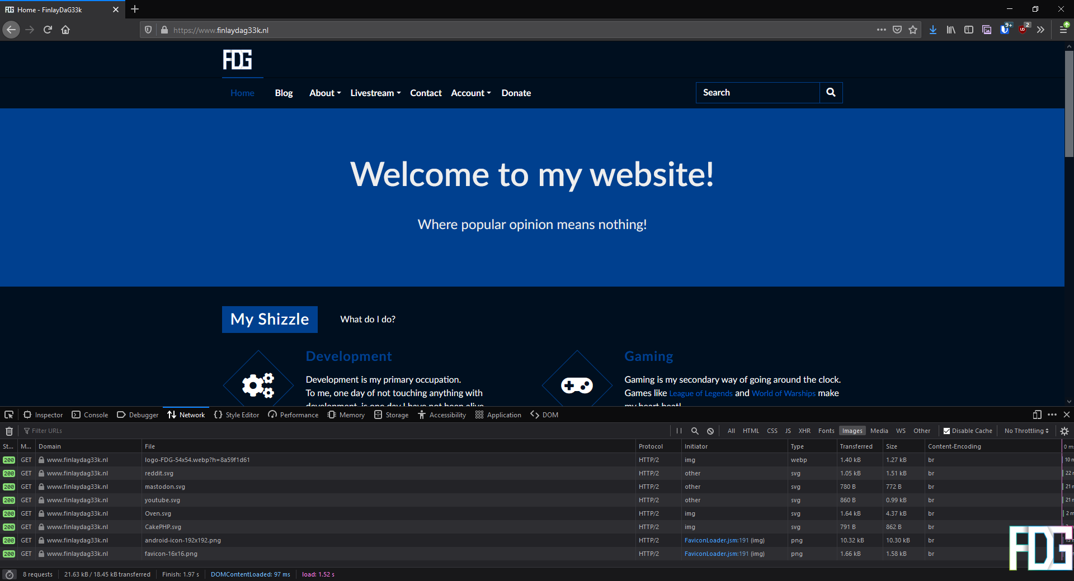
Task: Clear the network log with trash icon
Action: pos(9,431)
